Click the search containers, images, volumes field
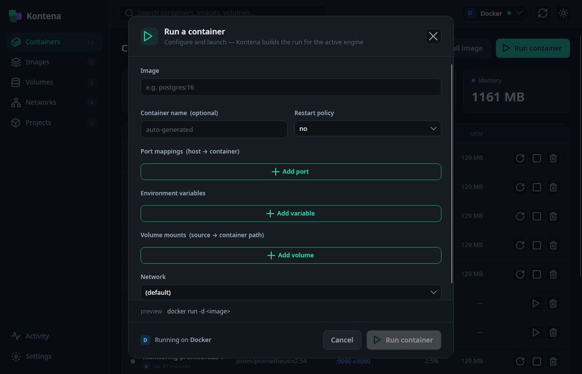Viewport: 582px width, 374px height. point(223,13)
